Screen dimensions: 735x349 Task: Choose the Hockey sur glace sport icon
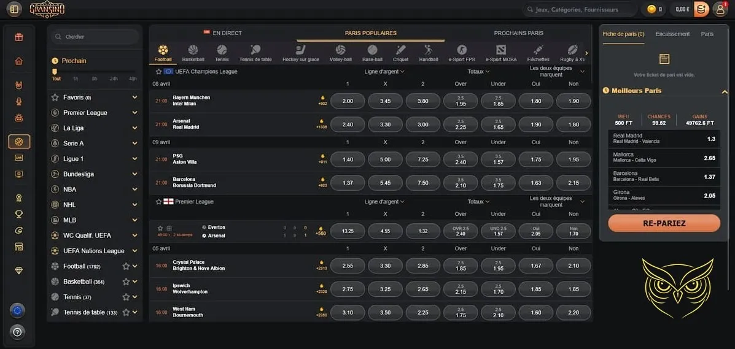pyautogui.click(x=300, y=50)
